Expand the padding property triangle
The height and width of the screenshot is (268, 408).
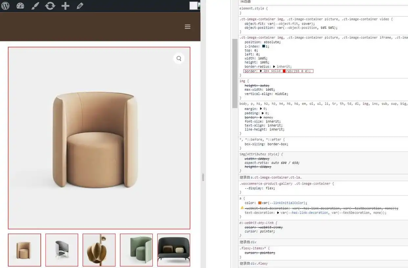(263, 113)
